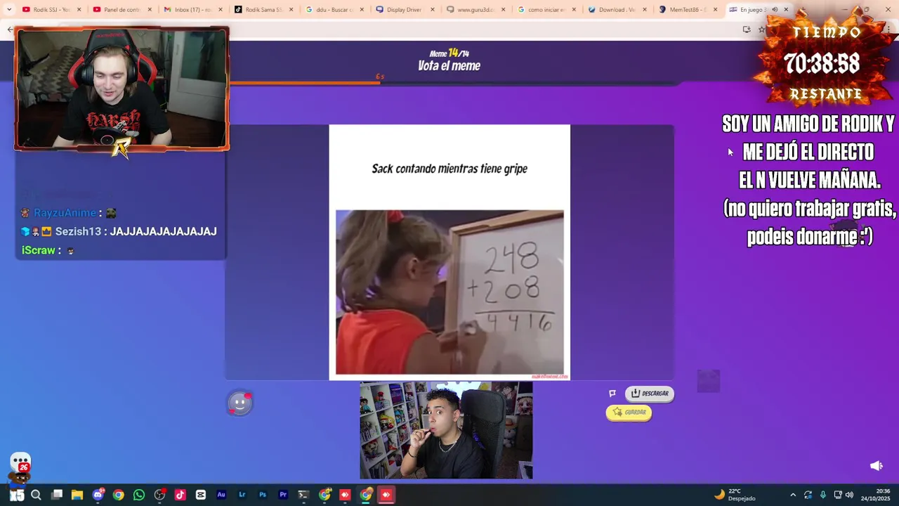This screenshot has width=899, height=506.
Task: Click the 'Vota el meme' heading
Action: tap(449, 66)
